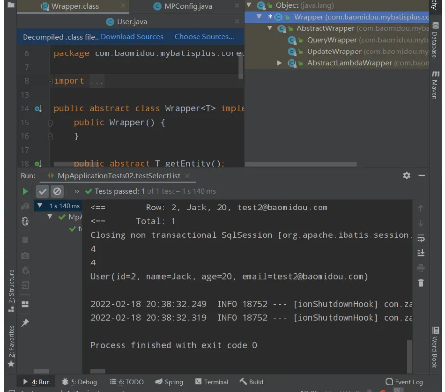This screenshot has width=445, height=392.
Task: Click the Print console output icon
Action: point(420,268)
